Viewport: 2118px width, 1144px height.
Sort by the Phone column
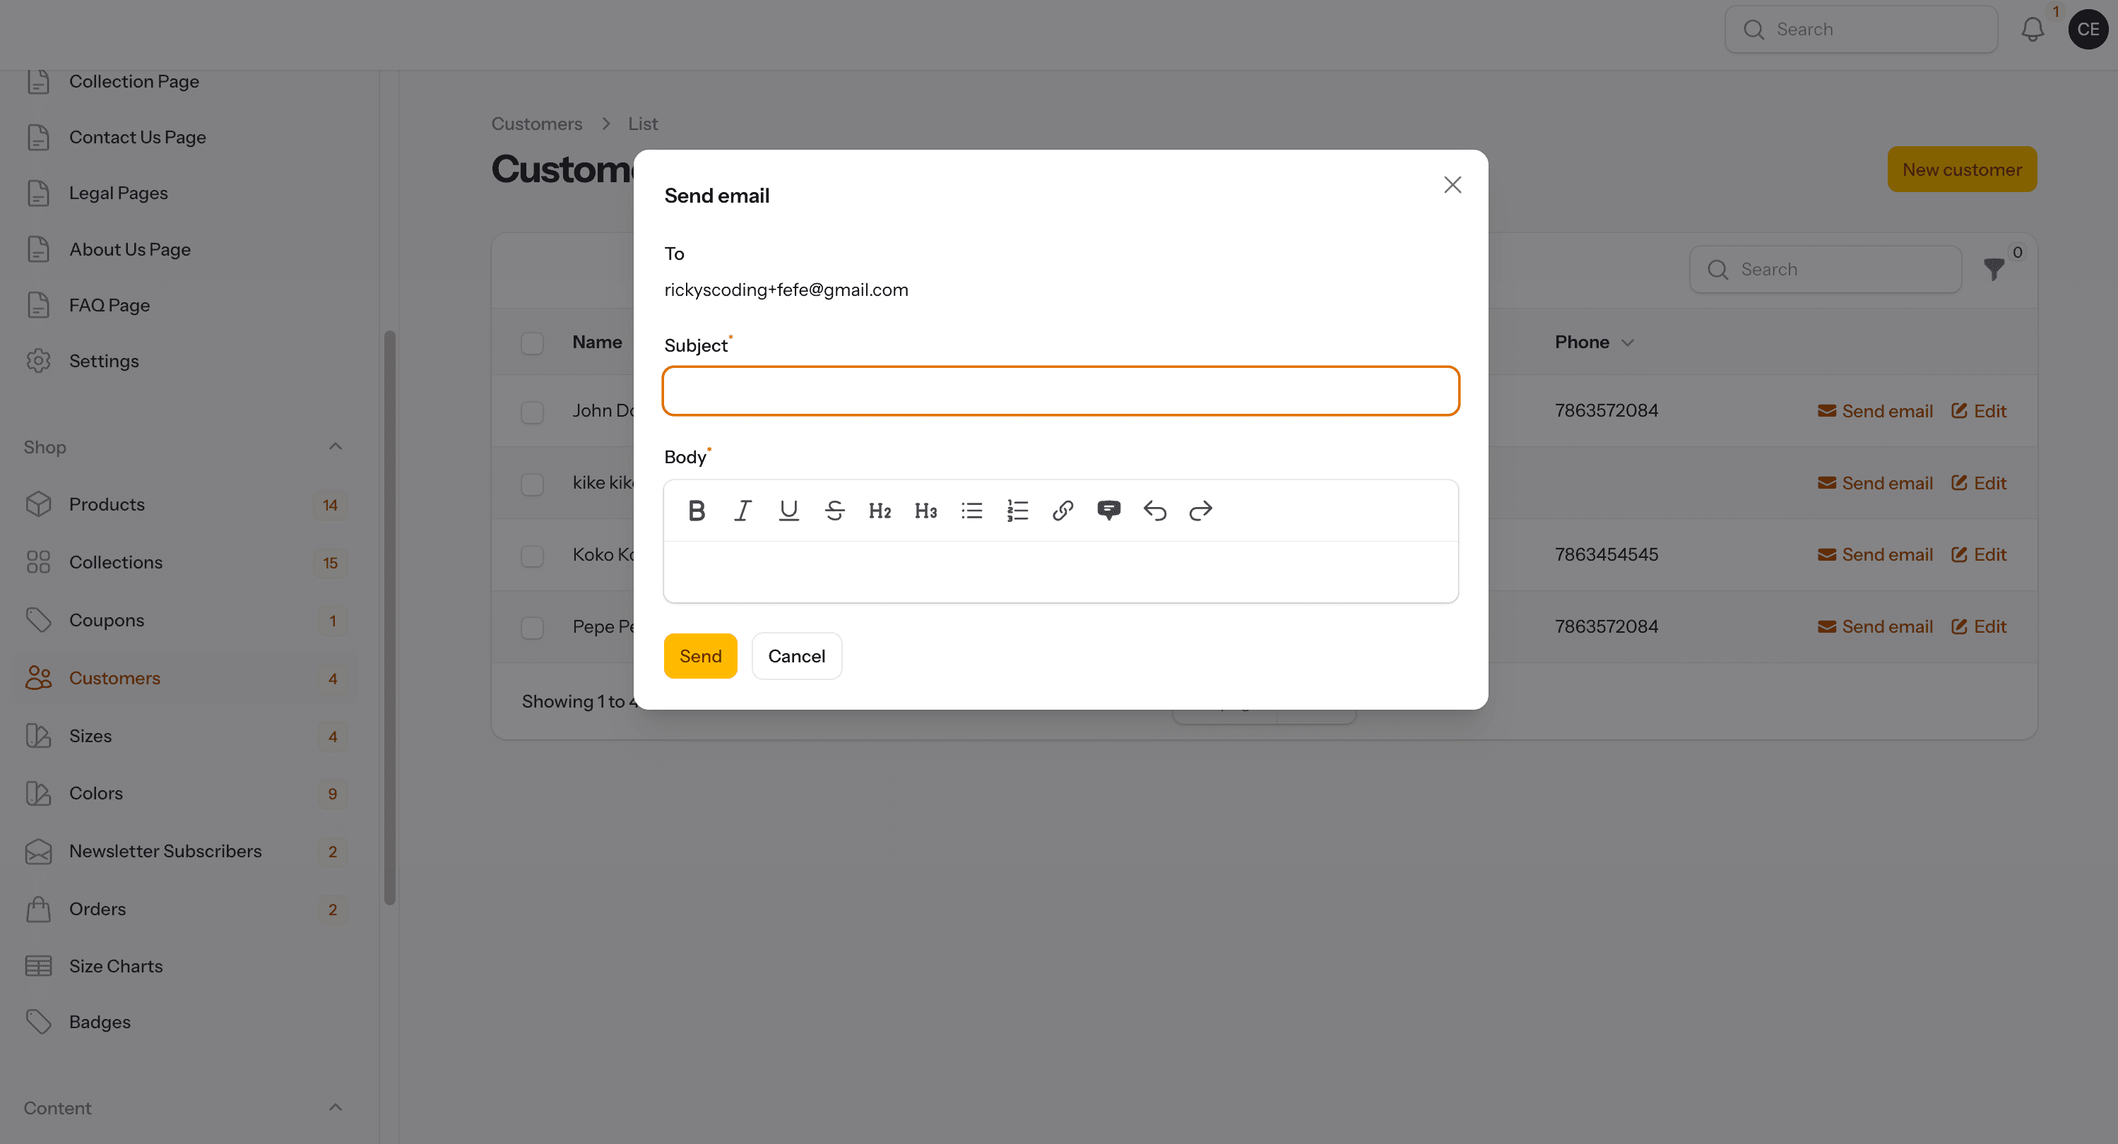[x=1593, y=342]
